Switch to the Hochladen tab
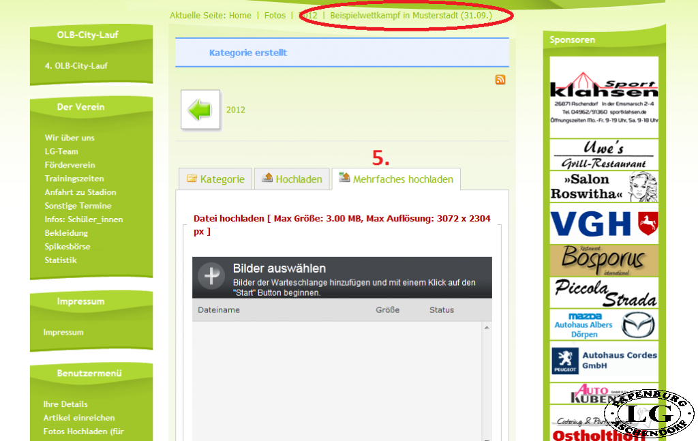The image size is (698, 441). 292,179
